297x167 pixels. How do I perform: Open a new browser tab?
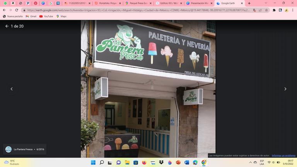tap(249, 3)
